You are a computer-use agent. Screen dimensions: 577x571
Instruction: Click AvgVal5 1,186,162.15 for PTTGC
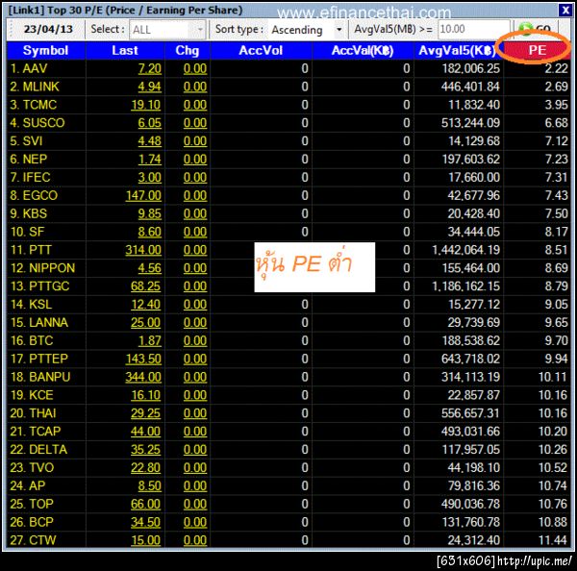[x=466, y=286]
